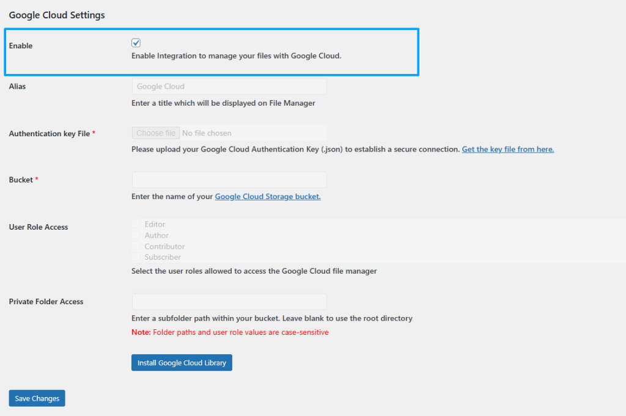The height and width of the screenshot is (416, 626).
Task: Enable the Subscriber user role access
Action: pos(137,257)
